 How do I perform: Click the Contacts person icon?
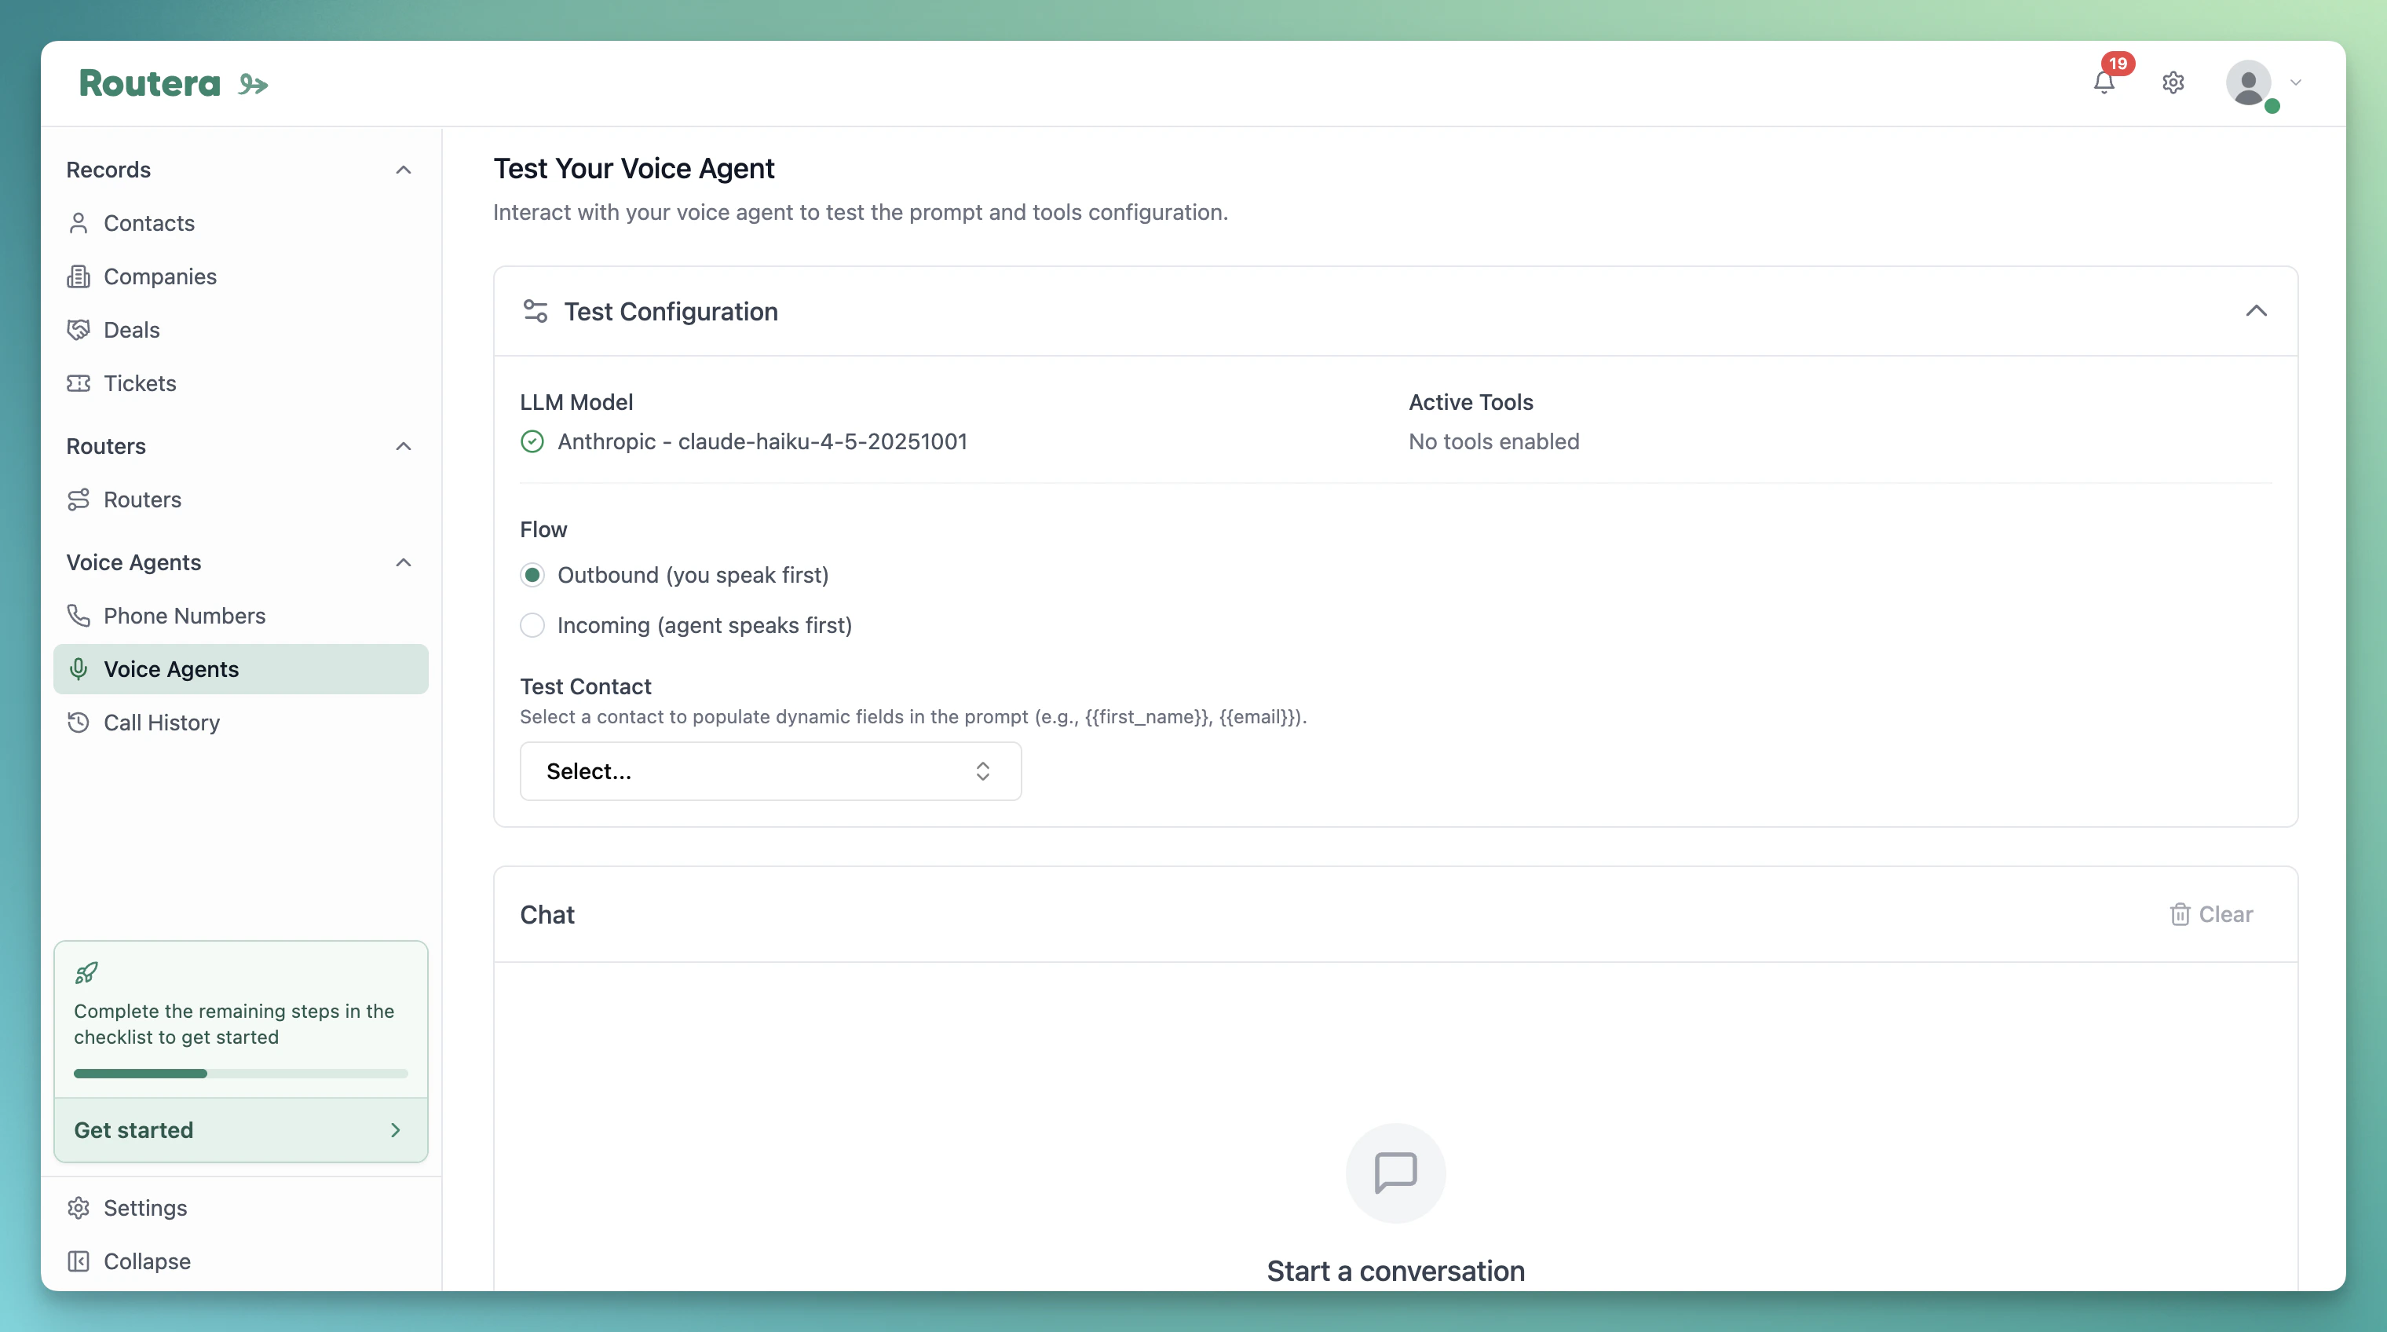[79, 223]
